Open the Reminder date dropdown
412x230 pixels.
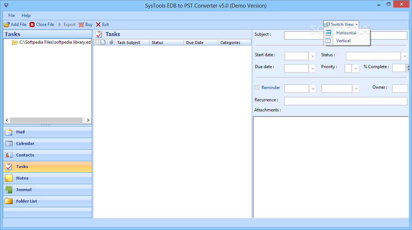[x=313, y=88]
